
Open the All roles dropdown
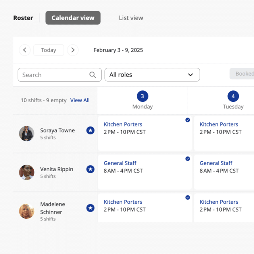pos(152,75)
